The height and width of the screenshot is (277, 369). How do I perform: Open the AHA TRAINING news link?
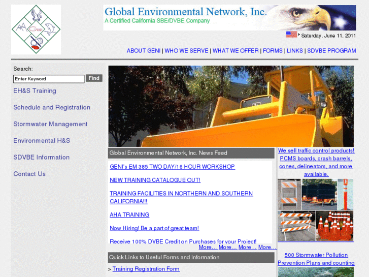point(129,215)
